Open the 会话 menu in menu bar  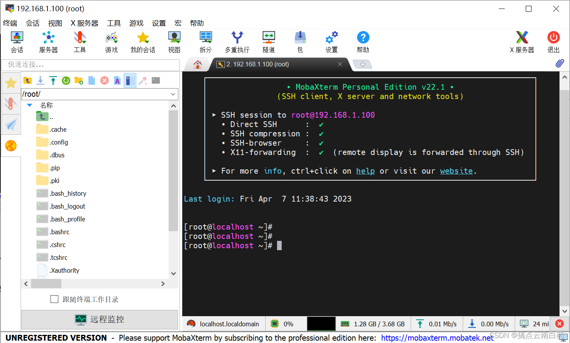(x=33, y=23)
